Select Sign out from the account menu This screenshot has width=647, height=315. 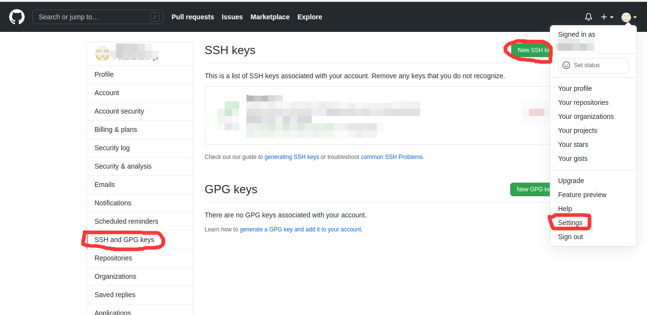570,236
